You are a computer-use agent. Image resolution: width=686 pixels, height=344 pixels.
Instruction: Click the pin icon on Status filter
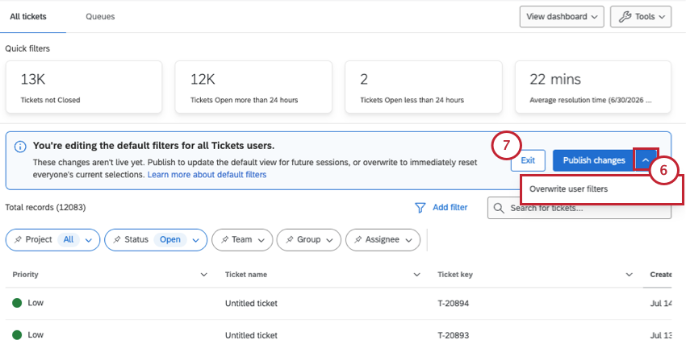117,239
